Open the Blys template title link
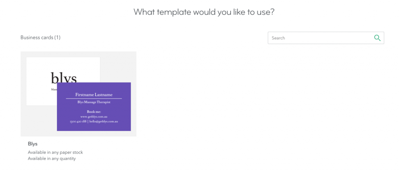Image resolution: width=399 pixels, height=171 pixels. [33, 144]
